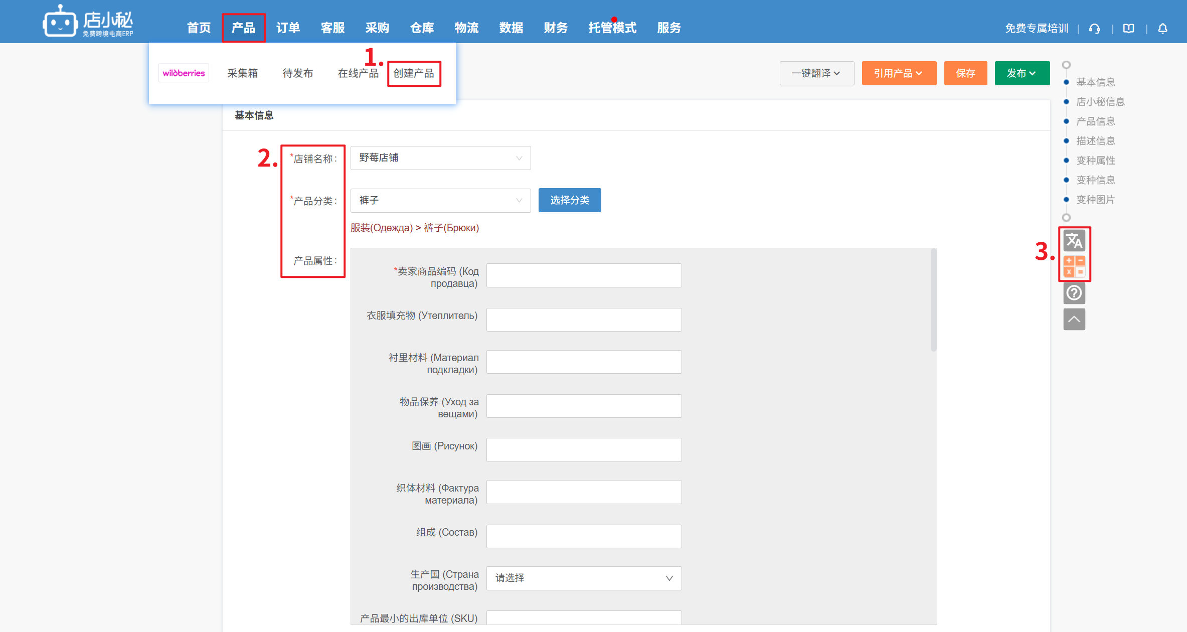Expand the 产品分类 category dropdown
Viewport: 1187px width, 632px height.
(440, 201)
